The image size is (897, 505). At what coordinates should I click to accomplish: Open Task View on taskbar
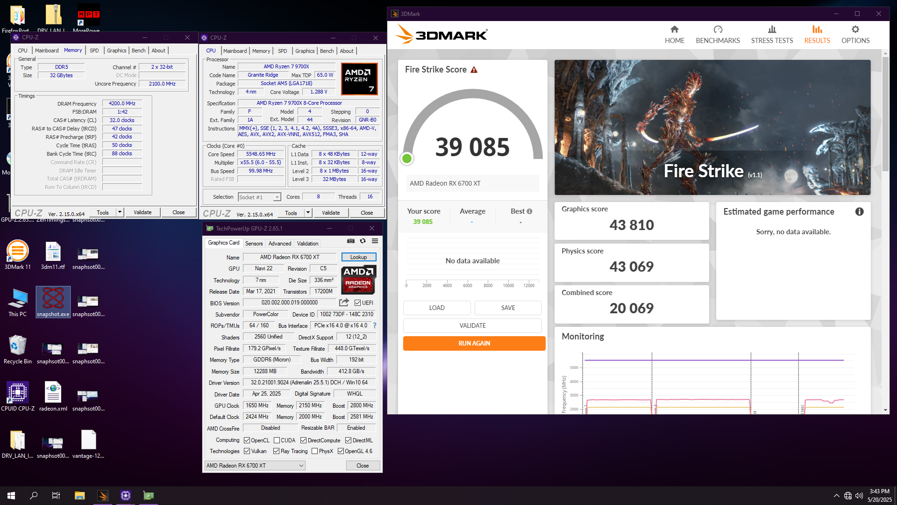pyautogui.click(x=56, y=496)
